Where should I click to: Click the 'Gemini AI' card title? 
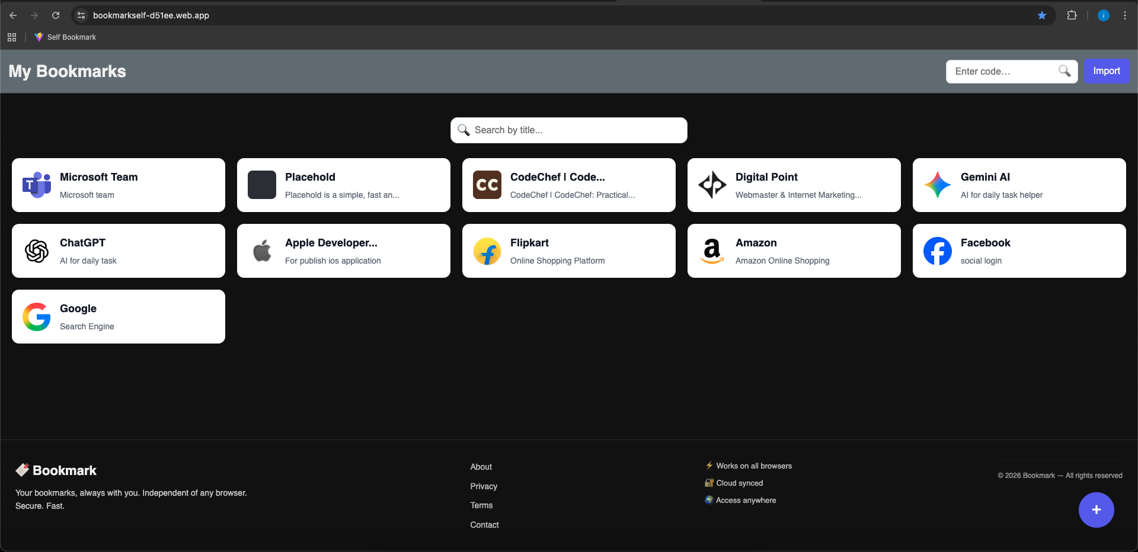pos(985,177)
